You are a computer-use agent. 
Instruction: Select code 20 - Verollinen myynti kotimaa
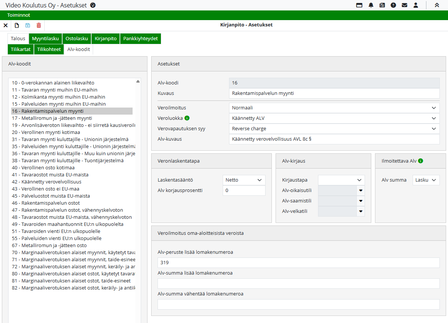46,132
